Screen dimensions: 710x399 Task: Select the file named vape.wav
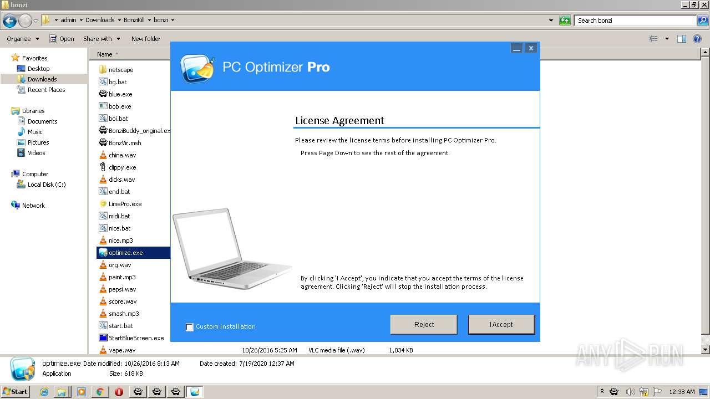click(x=122, y=350)
